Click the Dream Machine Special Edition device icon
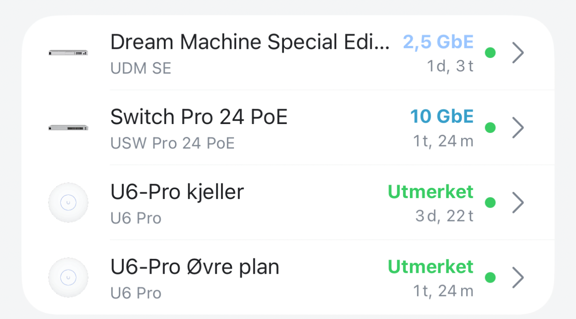 click(68, 53)
